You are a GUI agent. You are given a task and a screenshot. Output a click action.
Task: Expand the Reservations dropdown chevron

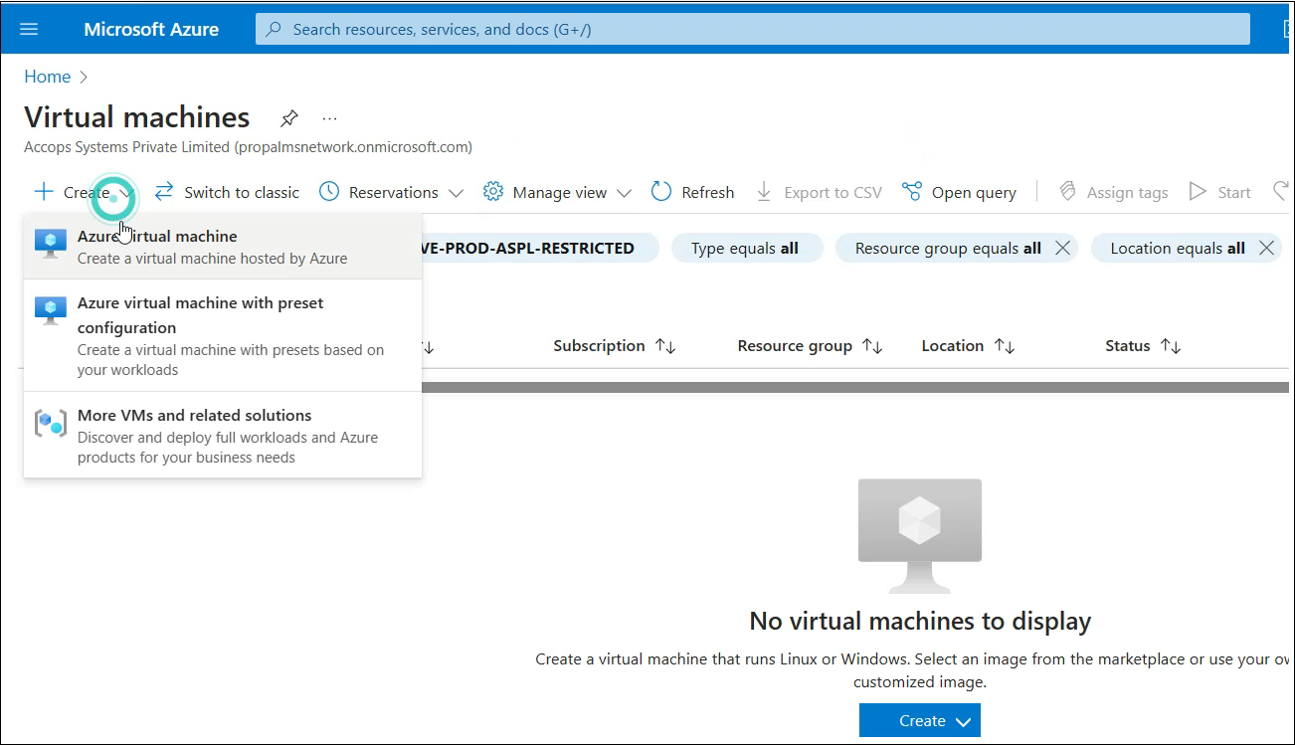pos(456,193)
